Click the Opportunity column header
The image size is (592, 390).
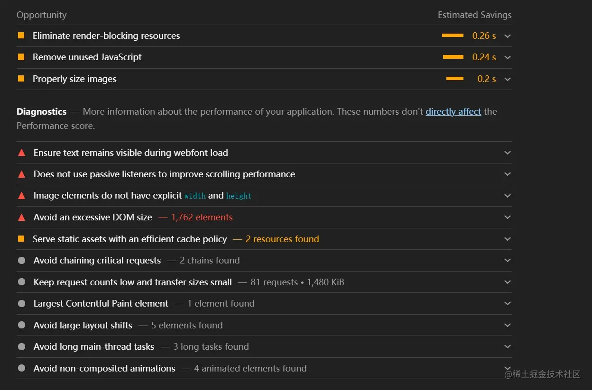[x=41, y=15]
